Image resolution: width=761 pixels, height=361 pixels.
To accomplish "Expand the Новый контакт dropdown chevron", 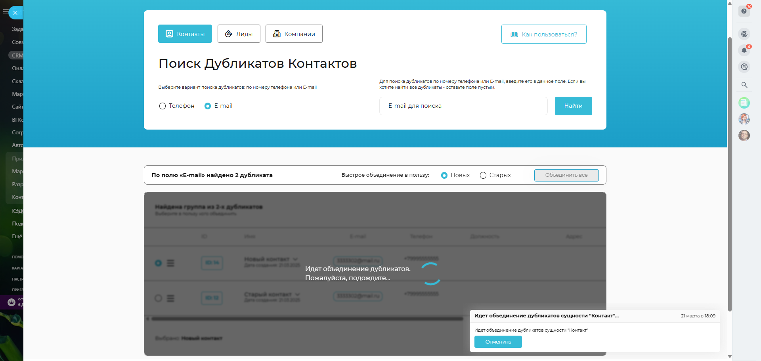I will (x=295, y=260).
